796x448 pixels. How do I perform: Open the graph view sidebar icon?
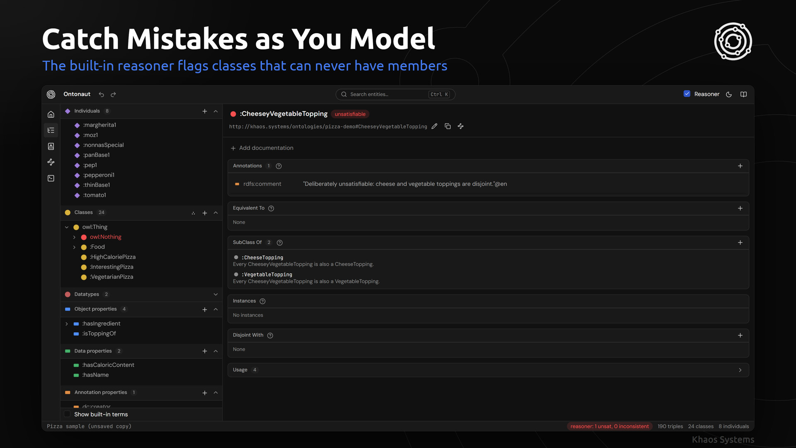point(51,162)
